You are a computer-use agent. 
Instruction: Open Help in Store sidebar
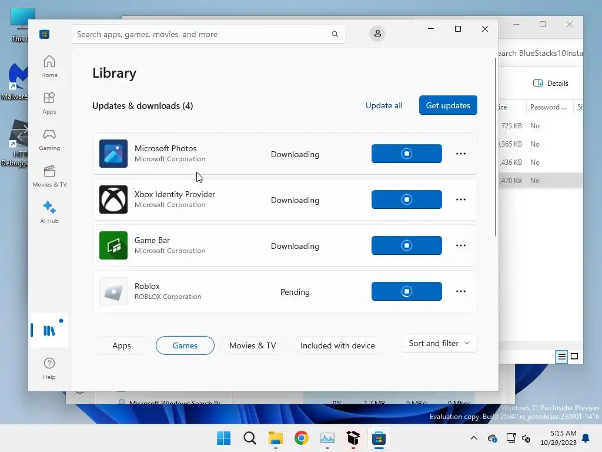(x=49, y=368)
